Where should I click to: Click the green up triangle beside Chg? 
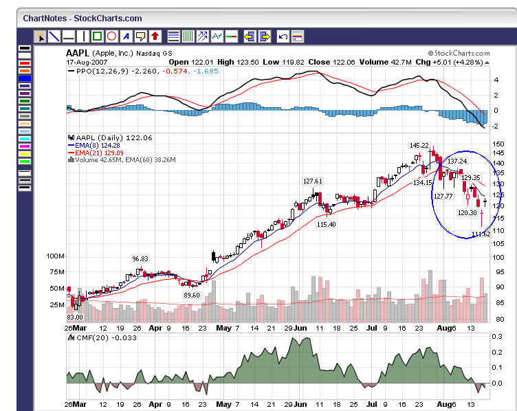pyautogui.click(x=487, y=63)
